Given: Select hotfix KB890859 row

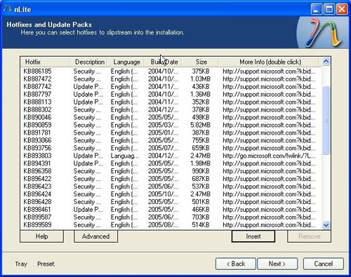Looking at the screenshot, I should 171,125.
